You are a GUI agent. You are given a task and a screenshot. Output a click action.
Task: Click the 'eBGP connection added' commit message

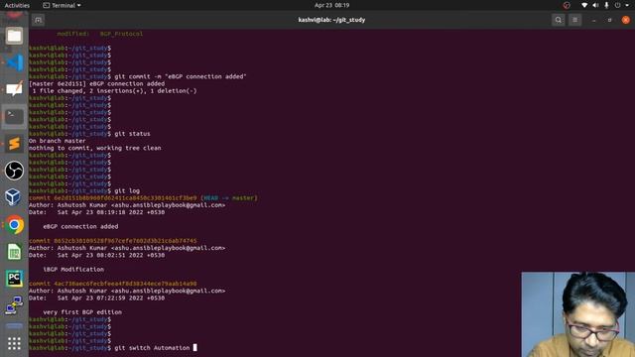point(80,226)
